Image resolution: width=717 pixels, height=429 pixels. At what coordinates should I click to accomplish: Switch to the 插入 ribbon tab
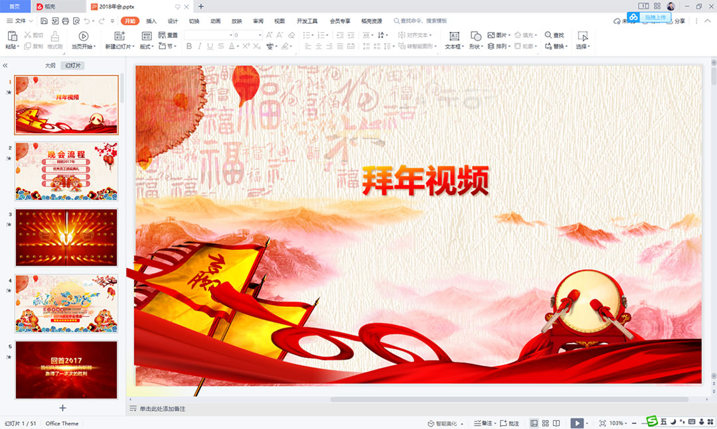coord(151,21)
